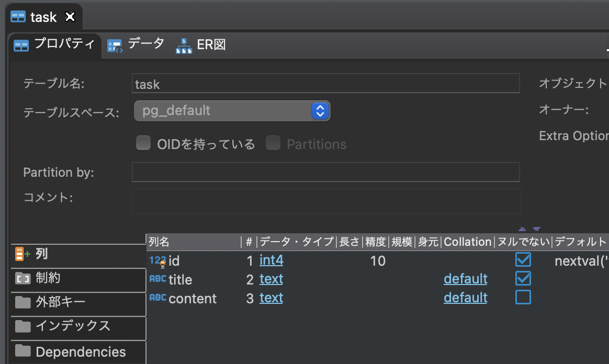Click the ABC text icon beside content
This screenshot has height=364, width=609.
(157, 298)
